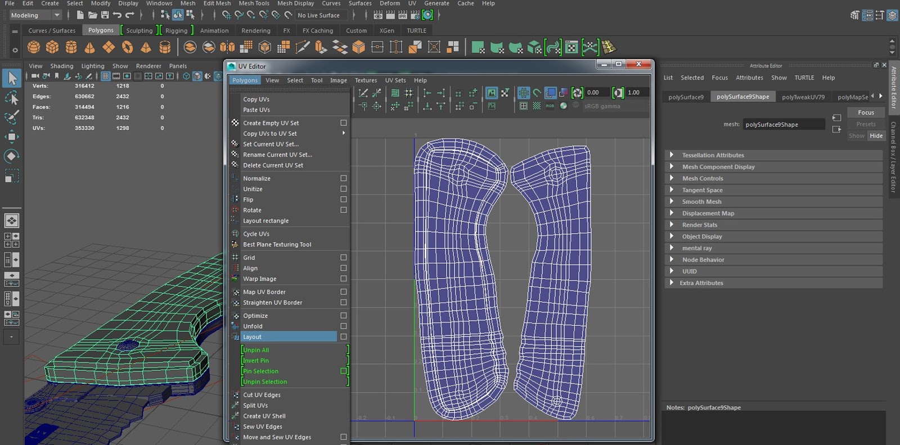Click the checker tile icon in UV toolbar
The width and height of the screenshot is (900, 445).
tap(537, 106)
